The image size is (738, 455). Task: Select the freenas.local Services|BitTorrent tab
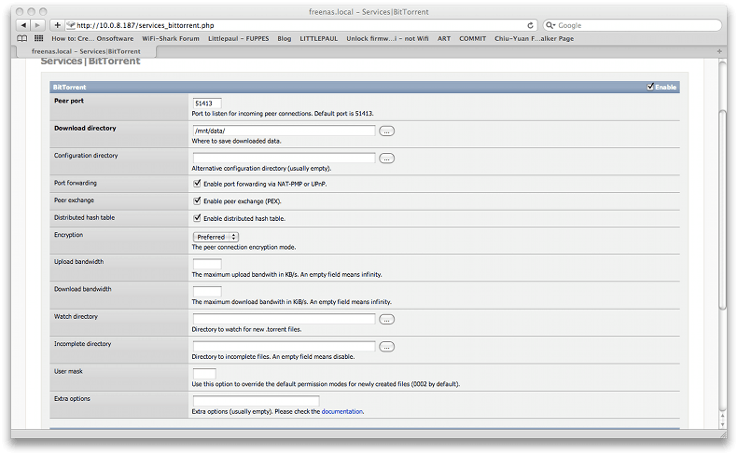point(86,51)
